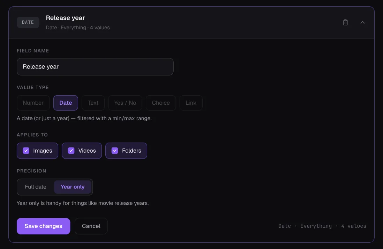
Task: Edit the Field Name input
Action: 95,67
